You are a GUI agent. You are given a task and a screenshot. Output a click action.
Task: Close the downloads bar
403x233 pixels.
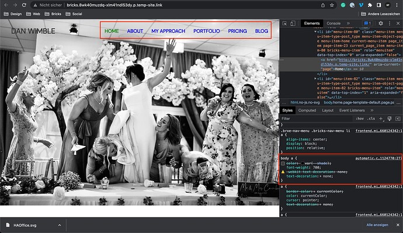point(398,225)
